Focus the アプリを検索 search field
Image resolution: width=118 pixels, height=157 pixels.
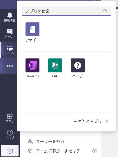(x=66, y=11)
